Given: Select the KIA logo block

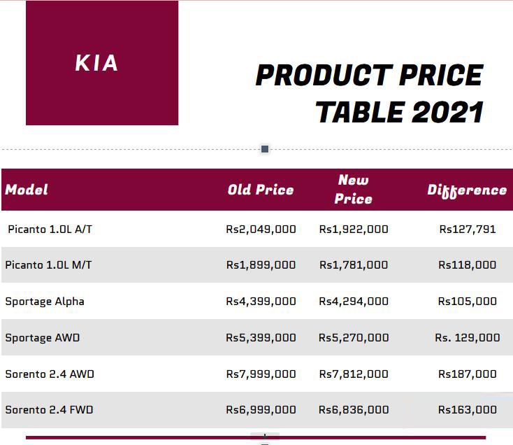Looking at the screenshot, I should 102,63.
